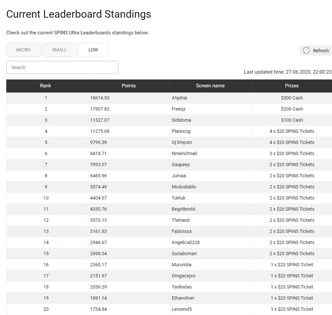Screen dimensions: 332x315
Task: Click the Points column header
Action: 128,86
